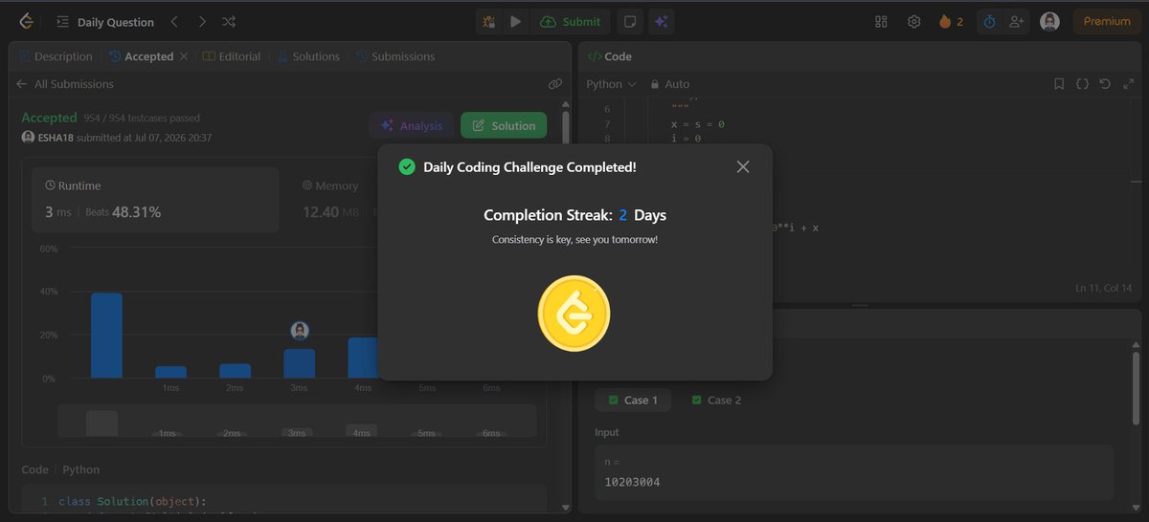Click the 'Beats 48.31%' text

tap(124, 212)
